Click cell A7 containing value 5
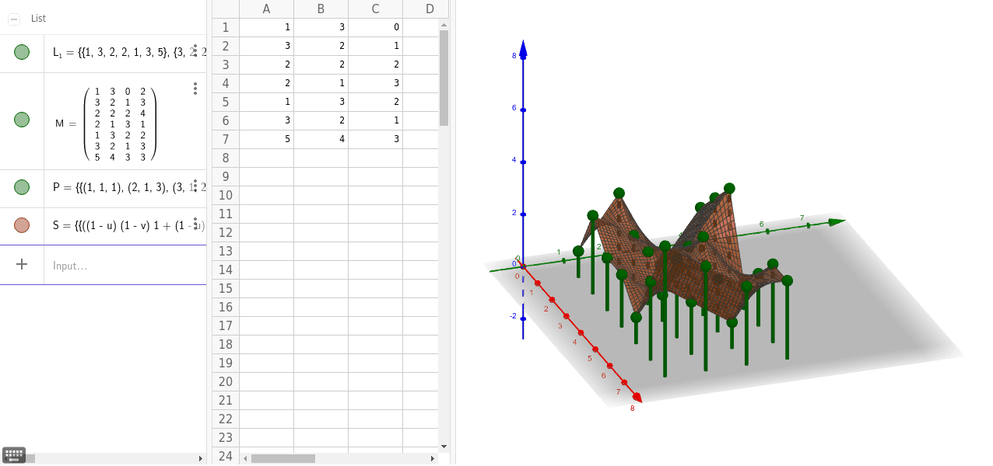The width and height of the screenshot is (993, 466). point(266,139)
